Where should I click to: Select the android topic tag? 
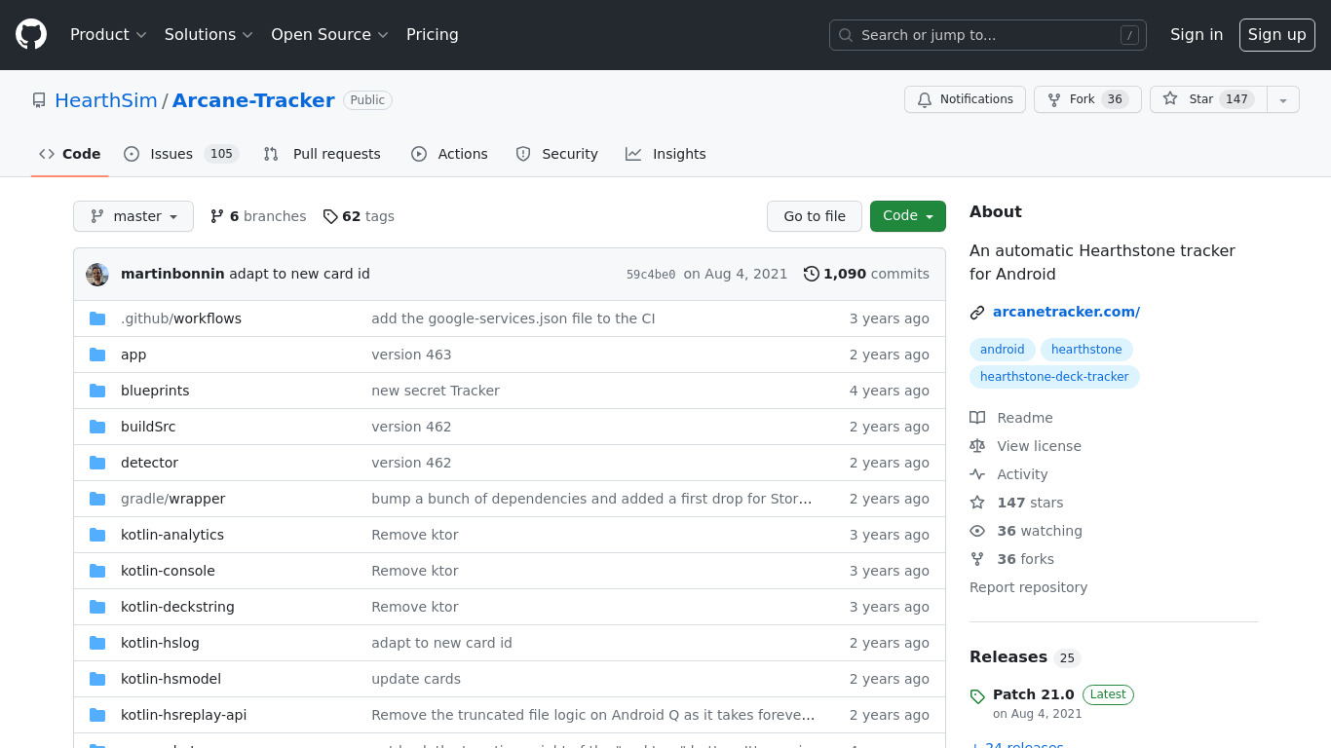click(x=1003, y=350)
